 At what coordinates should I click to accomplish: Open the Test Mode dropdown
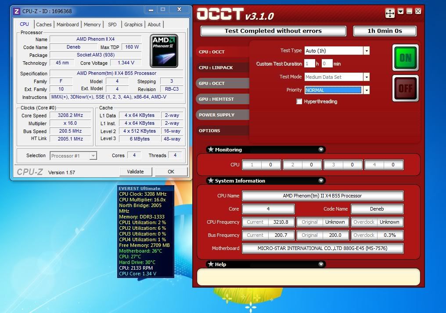pyautogui.click(x=367, y=77)
